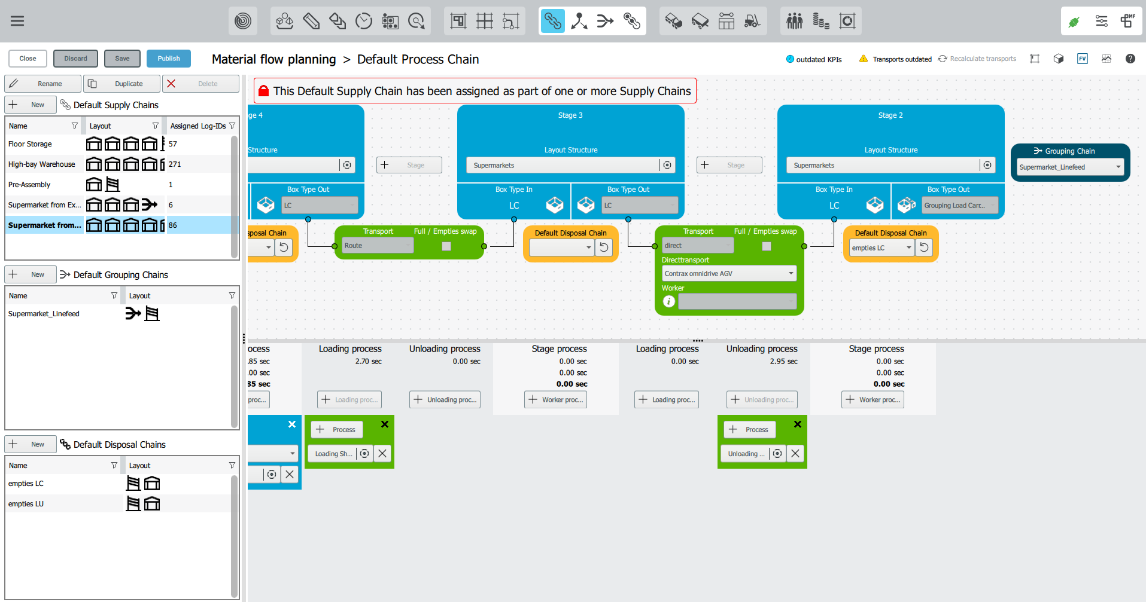The image size is (1146, 602).
Task: Toggle Full / Empties swap for Route transport
Action: coord(446,246)
